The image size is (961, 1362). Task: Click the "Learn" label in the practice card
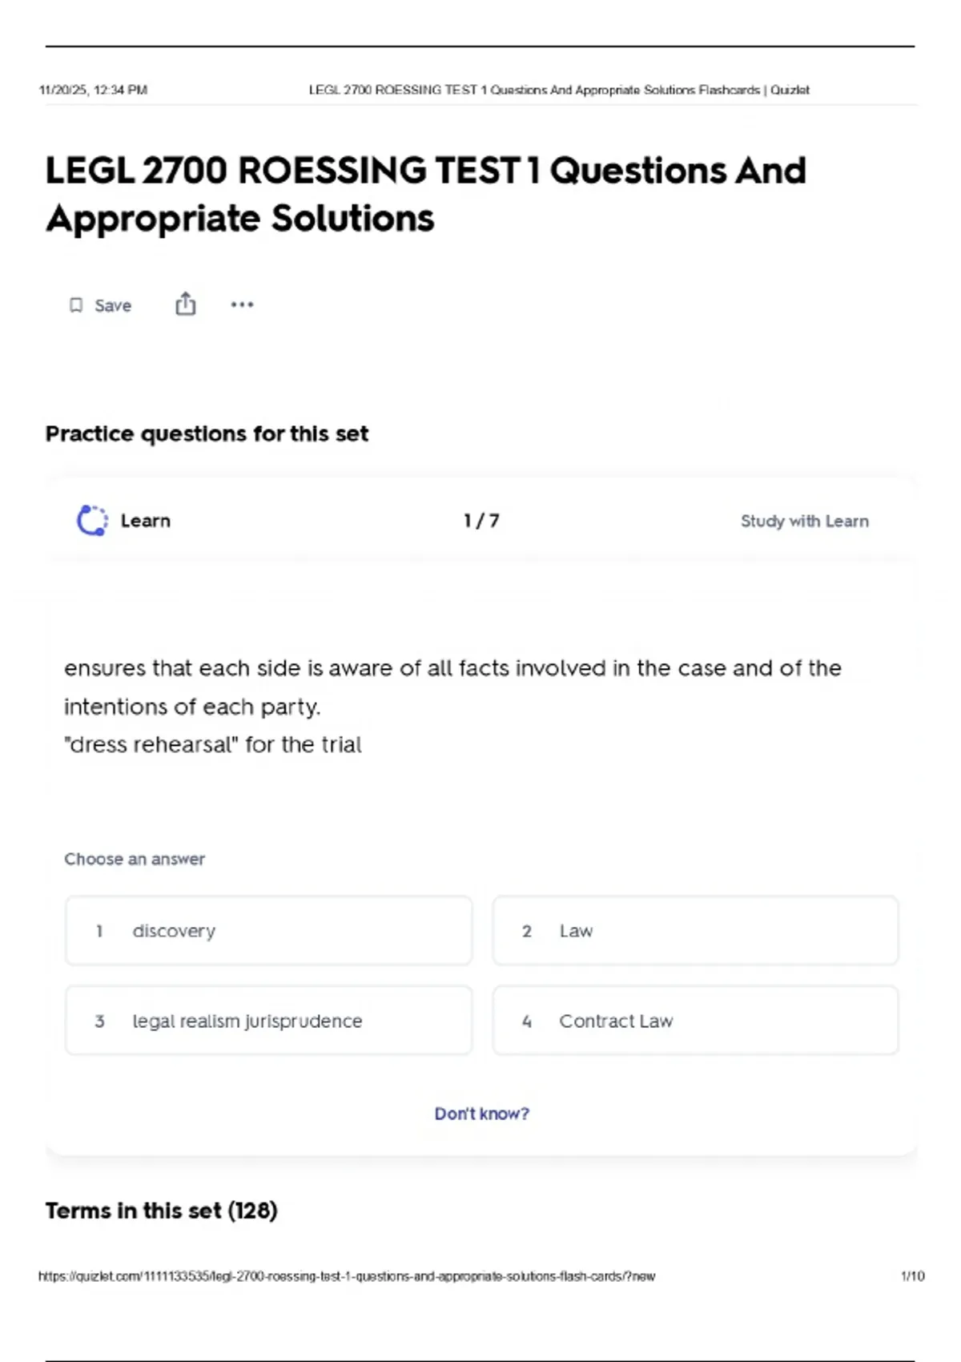point(146,521)
